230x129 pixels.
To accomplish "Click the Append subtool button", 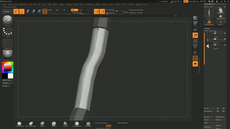I will [x=220, y=125].
